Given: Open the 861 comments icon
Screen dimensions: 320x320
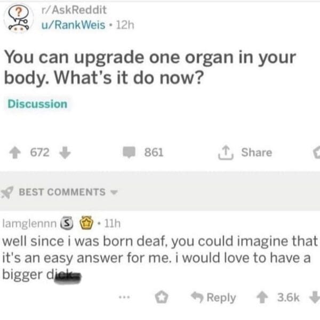Looking at the screenshot, I should pyautogui.click(x=129, y=153).
